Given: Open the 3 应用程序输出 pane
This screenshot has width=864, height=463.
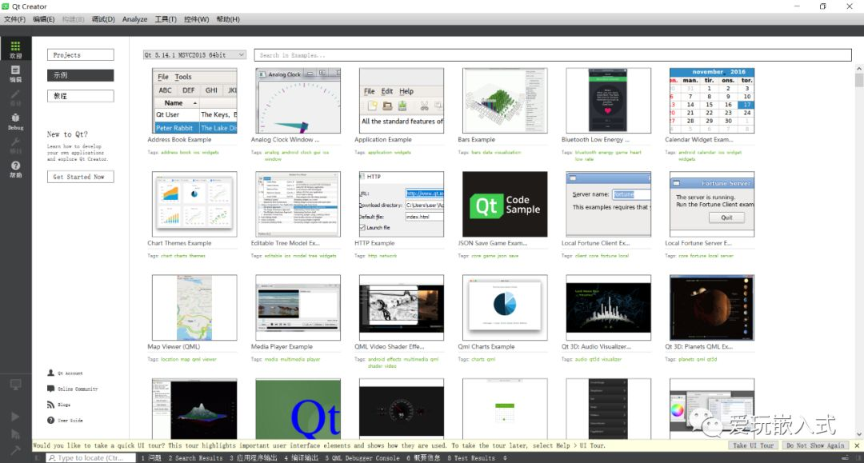Looking at the screenshot, I should pos(253,457).
